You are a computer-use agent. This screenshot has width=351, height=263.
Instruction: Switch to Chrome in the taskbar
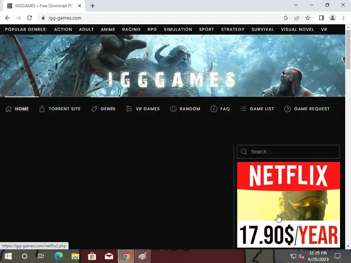click(126, 256)
